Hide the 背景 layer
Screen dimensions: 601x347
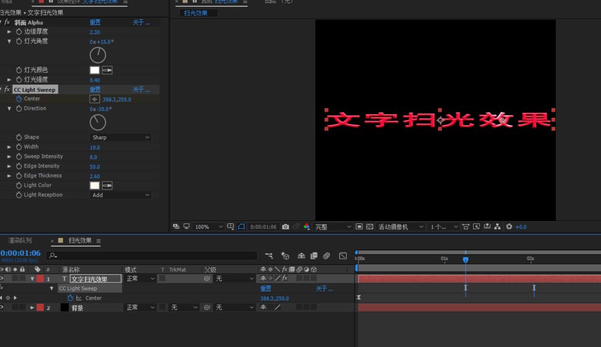click(3, 307)
